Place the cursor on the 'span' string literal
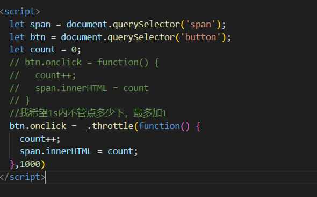The image size is (317, 197). point(201,25)
